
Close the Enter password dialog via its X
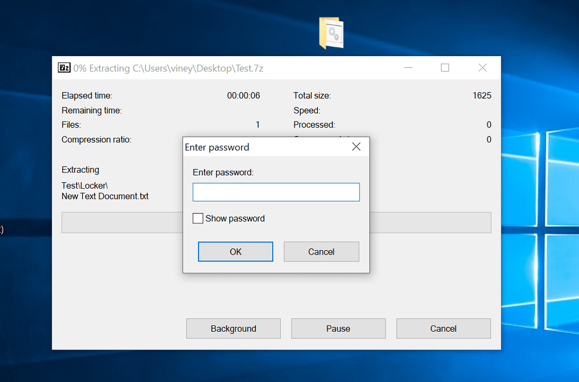click(x=356, y=146)
